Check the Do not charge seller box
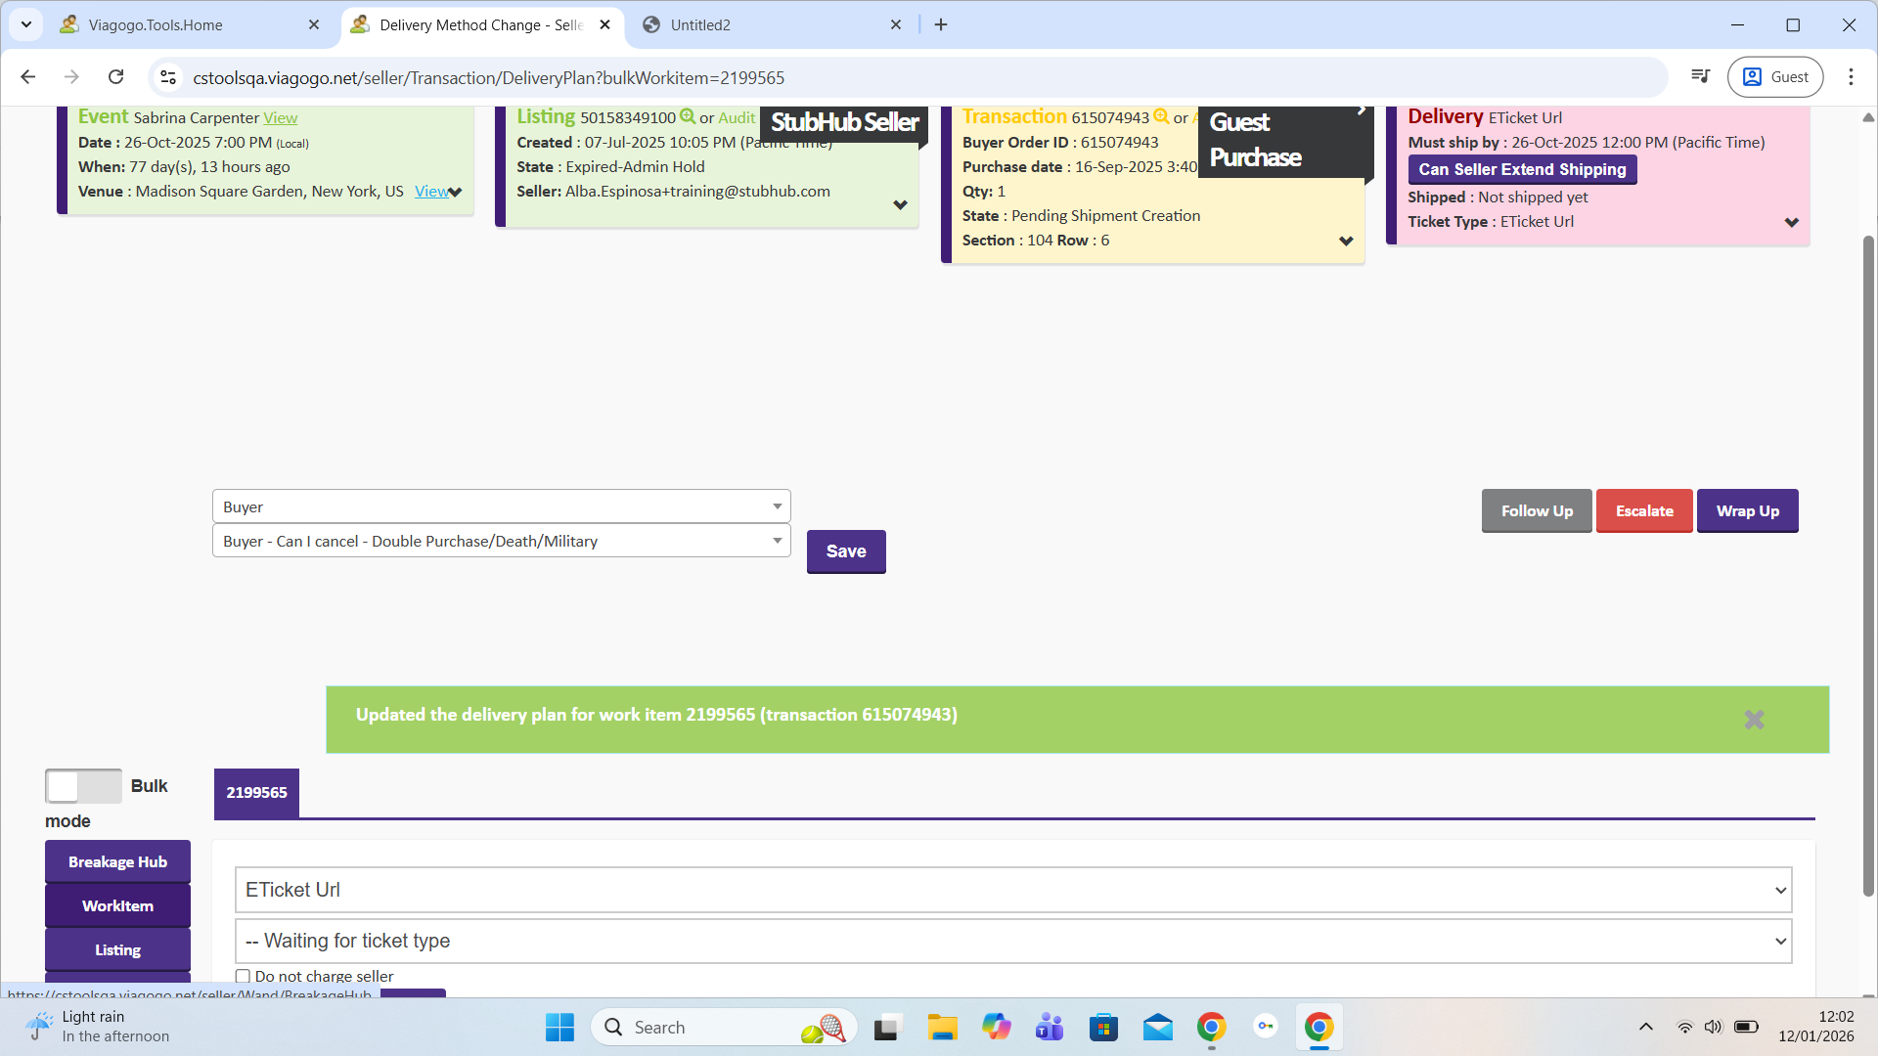The height and width of the screenshot is (1056, 1878). [x=243, y=976]
